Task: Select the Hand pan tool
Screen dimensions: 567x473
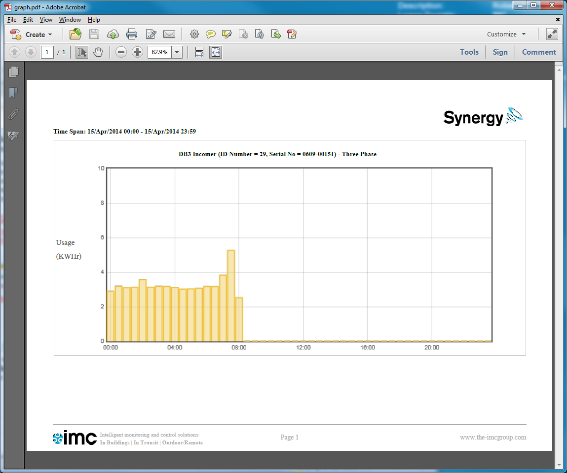Action: 98,52
